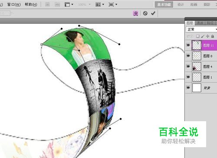Viewport: 217px width, 158px height.
Task: Toggle the lock image pixels brush icon
Action: pyautogui.click(x=203, y=36)
